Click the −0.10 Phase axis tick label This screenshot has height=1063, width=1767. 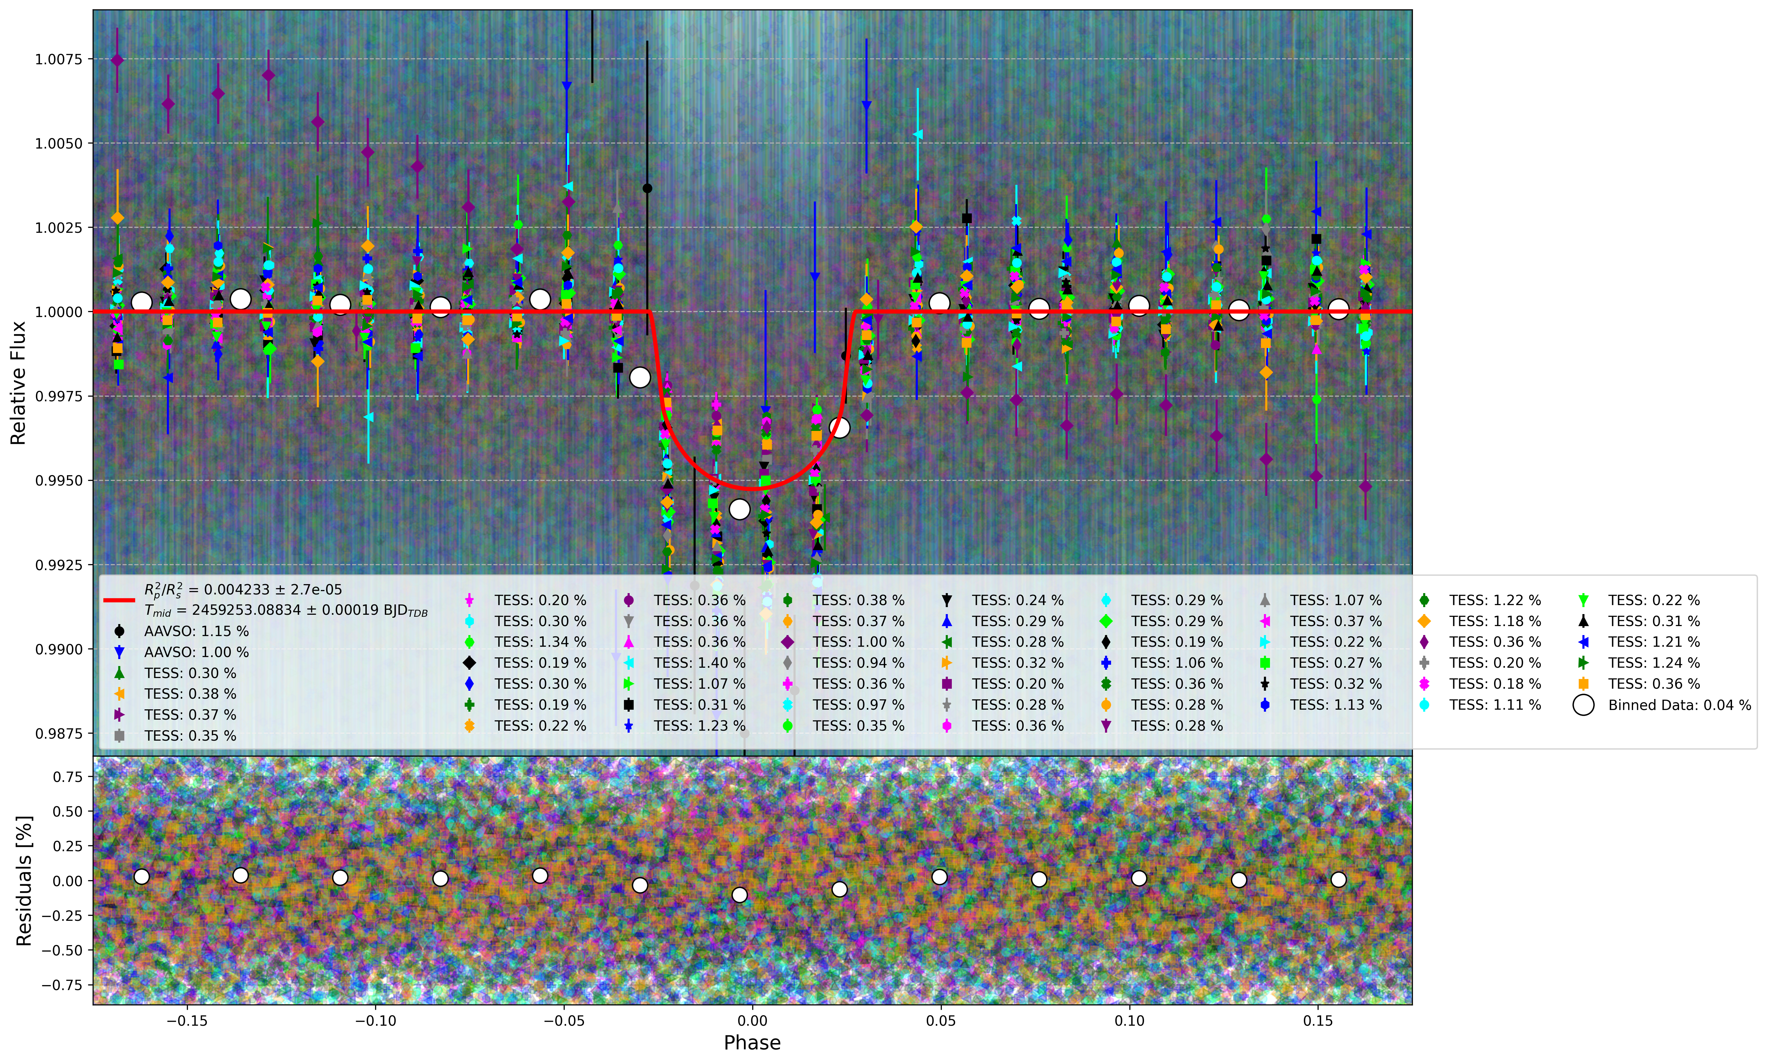tap(375, 1021)
